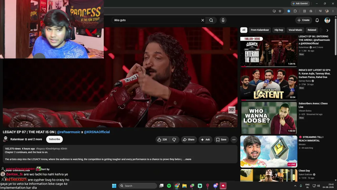The height and width of the screenshot is (190, 337).
Task: Like the LEGACY EP 07 video
Action: (162, 140)
